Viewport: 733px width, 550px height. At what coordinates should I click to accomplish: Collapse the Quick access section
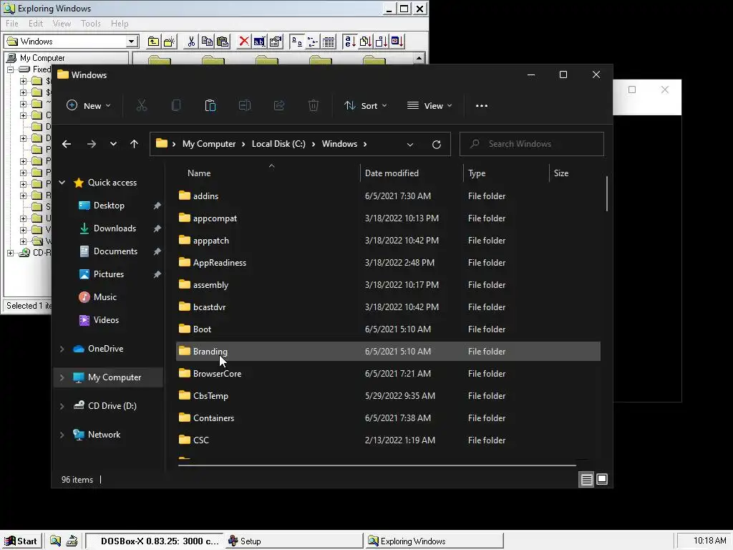pyautogui.click(x=62, y=183)
